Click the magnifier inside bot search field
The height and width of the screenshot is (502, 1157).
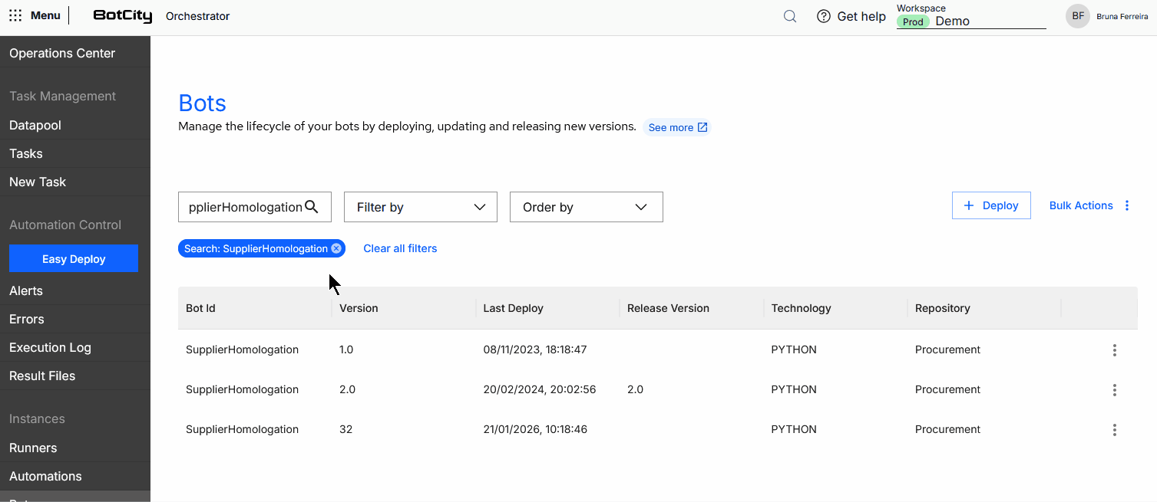pos(312,206)
